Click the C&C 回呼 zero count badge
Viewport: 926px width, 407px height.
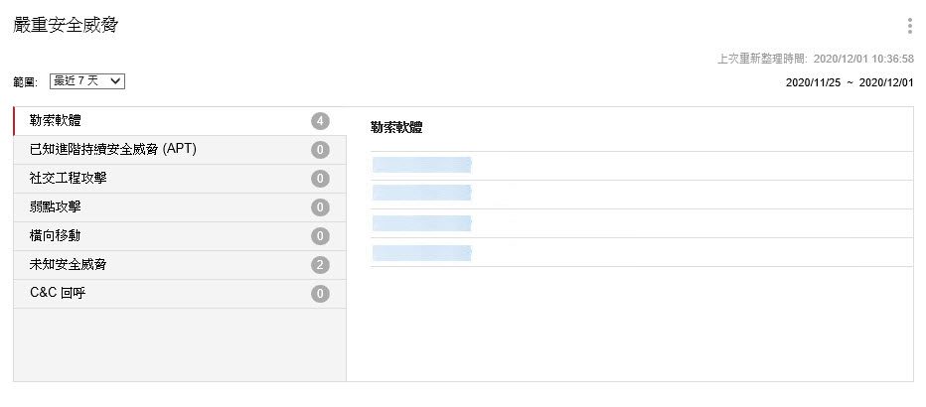320,294
